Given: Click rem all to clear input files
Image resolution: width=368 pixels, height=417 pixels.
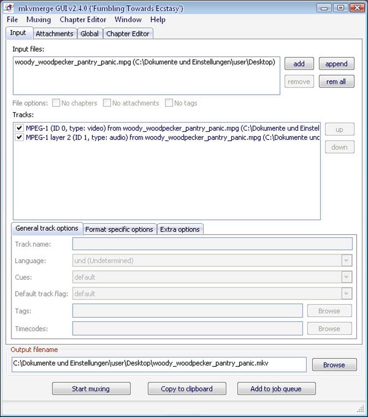Looking at the screenshot, I should pyautogui.click(x=336, y=82).
